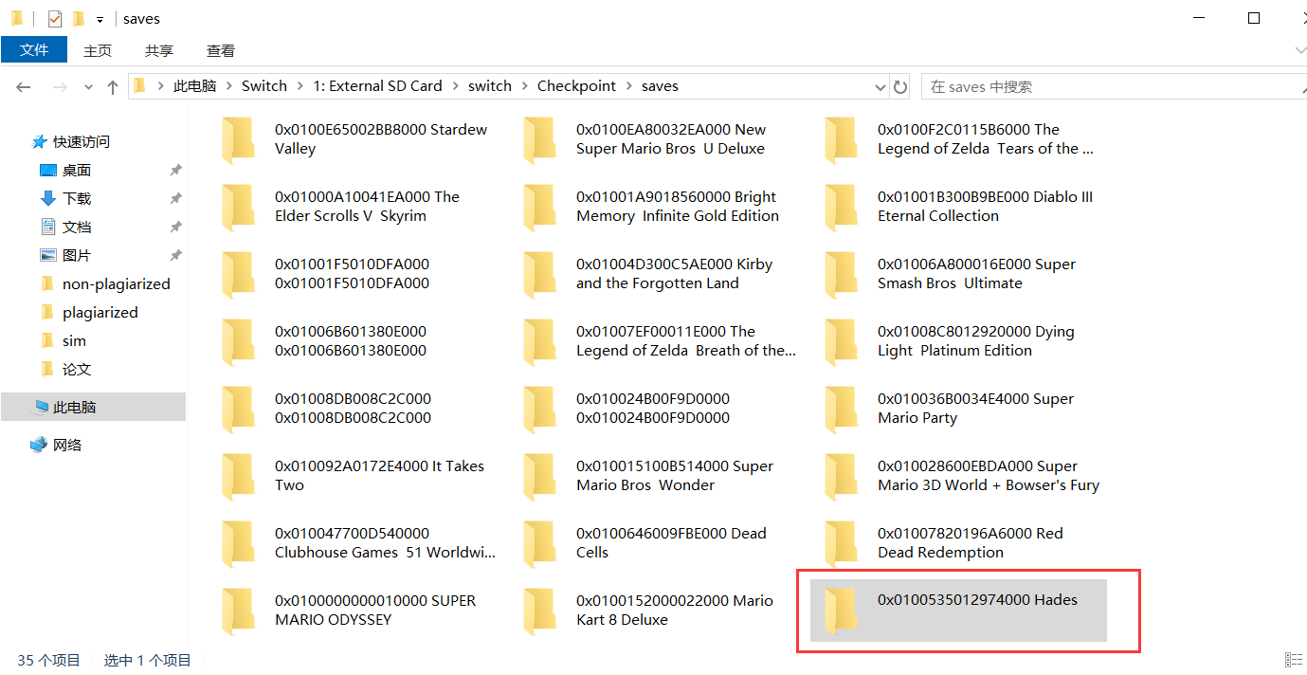Viewport: 1307px width, 675px height.
Task: Select Dying Light Platinum Edition folder icon
Action: (x=841, y=342)
